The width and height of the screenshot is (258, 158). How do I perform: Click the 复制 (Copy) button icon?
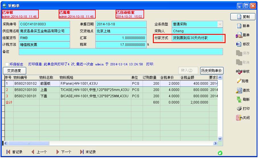tap(242, 17)
